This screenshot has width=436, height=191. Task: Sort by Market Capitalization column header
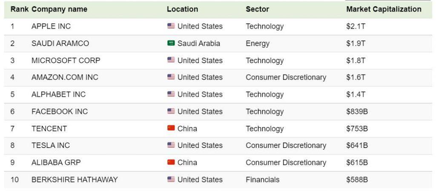click(384, 9)
